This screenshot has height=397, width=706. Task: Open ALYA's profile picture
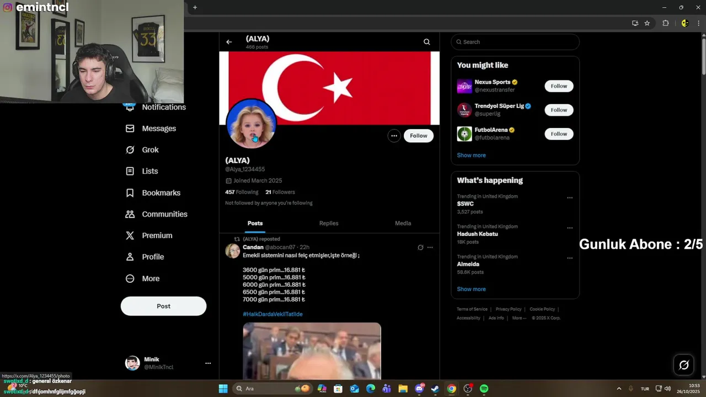pos(251,124)
